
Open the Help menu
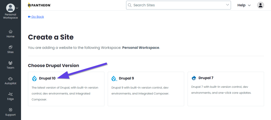click(244, 5)
